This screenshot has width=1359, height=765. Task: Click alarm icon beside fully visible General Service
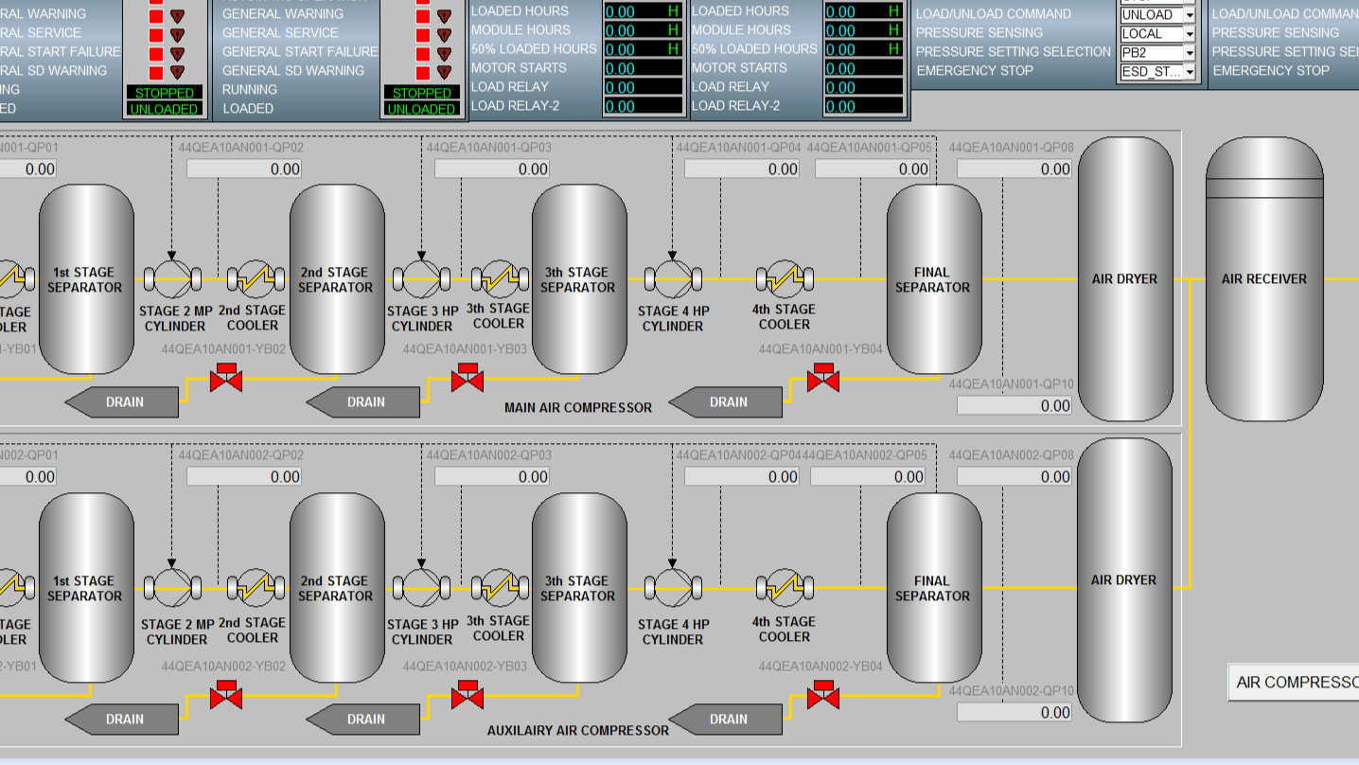tap(444, 34)
